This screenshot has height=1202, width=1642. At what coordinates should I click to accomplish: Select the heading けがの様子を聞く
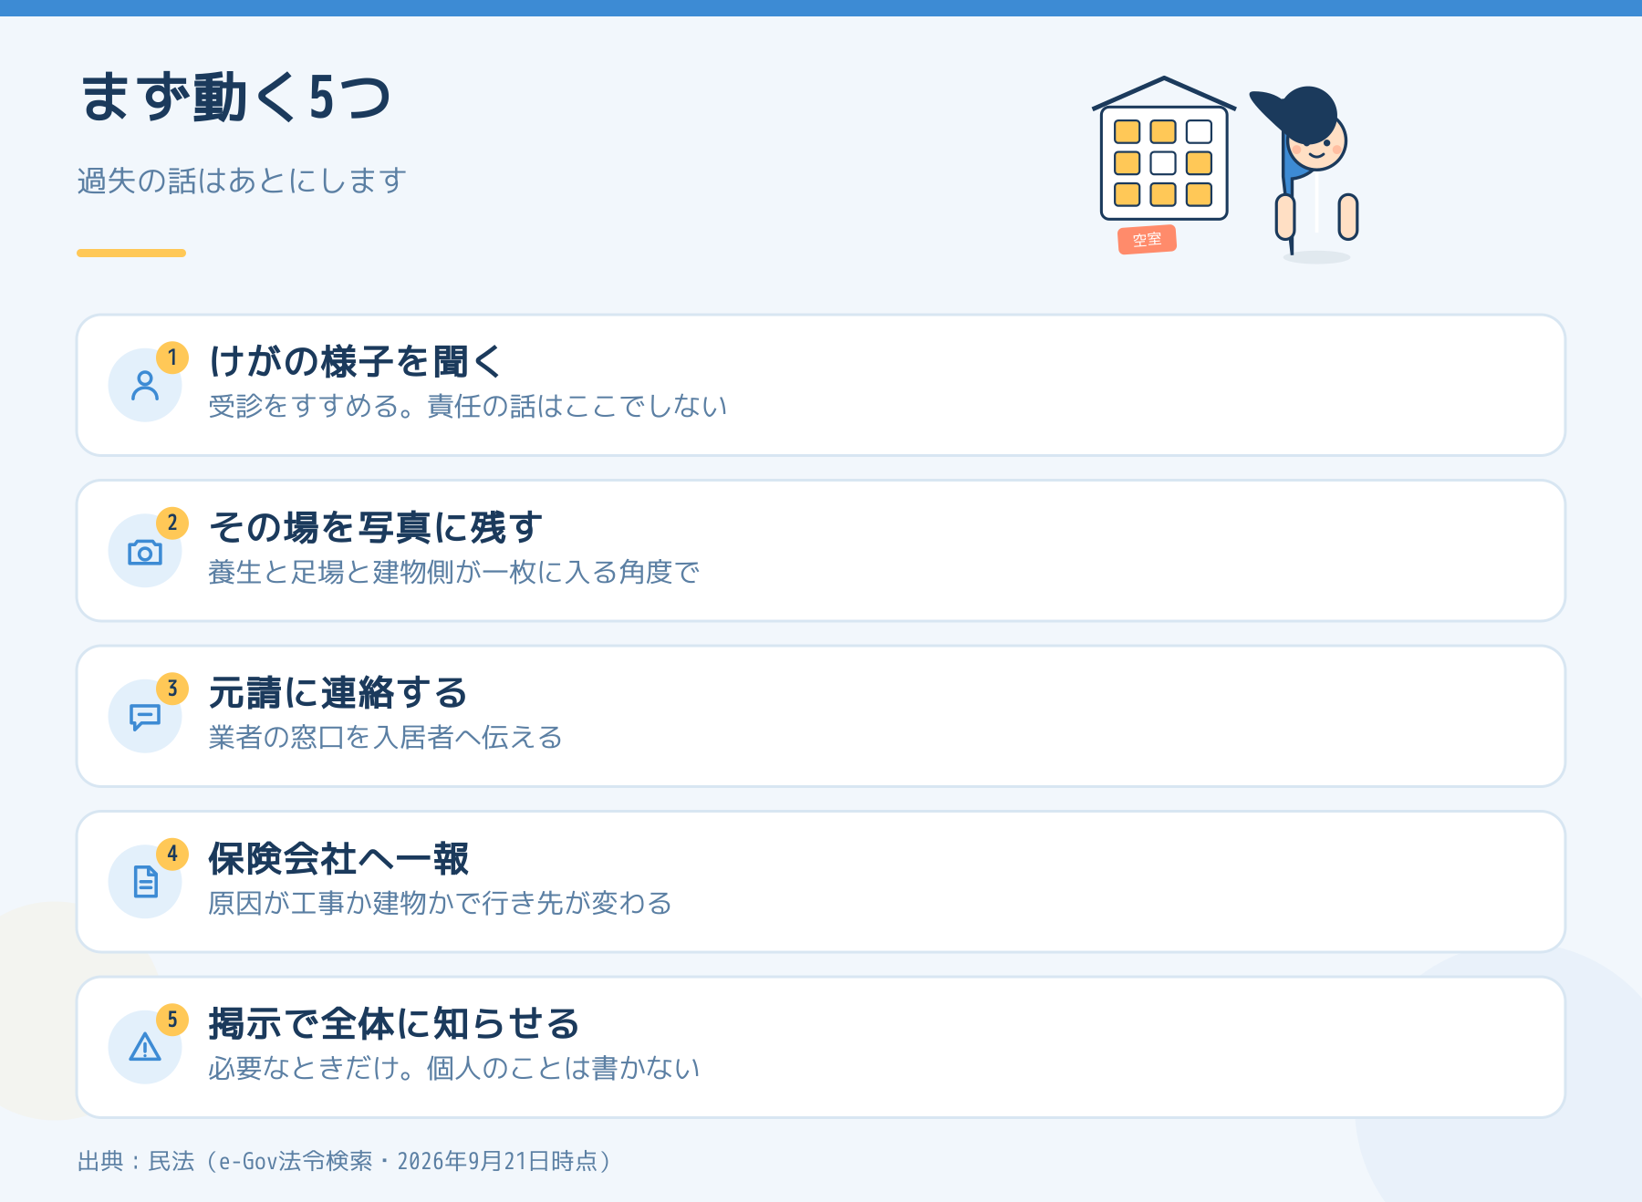click(x=355, y=362)
